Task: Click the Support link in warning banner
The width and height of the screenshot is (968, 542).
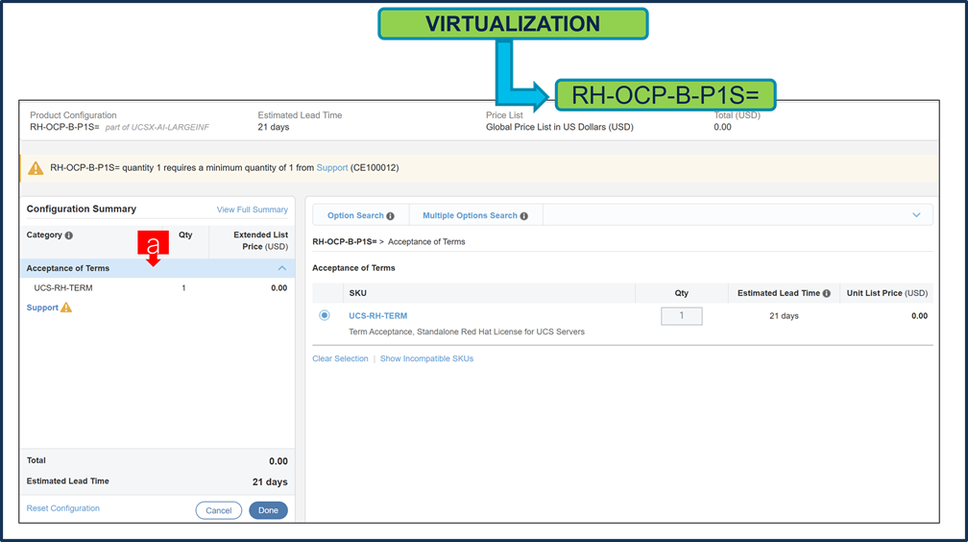Action: pos(332,167)
